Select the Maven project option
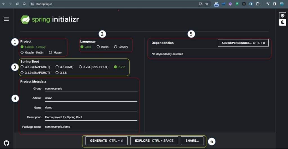 click(56, 52)
